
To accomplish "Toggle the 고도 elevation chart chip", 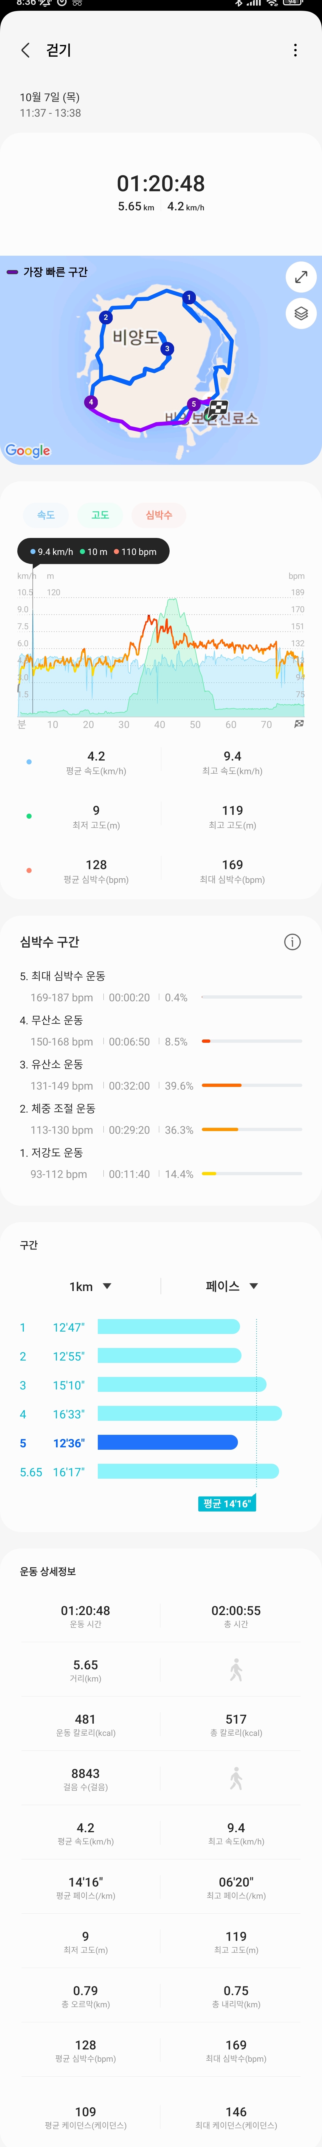I will pyautogui.click(x=100, y=515).
